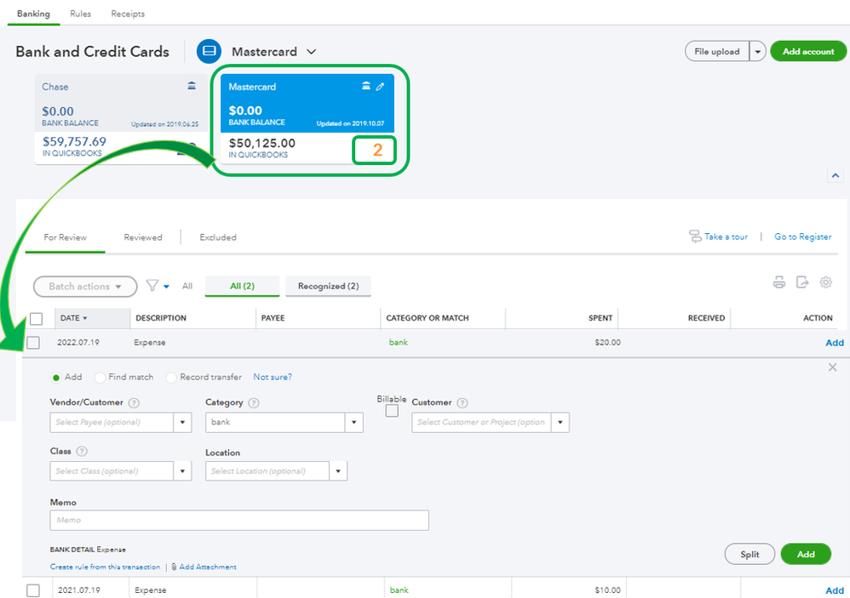Screen dimensions: 850x598
Task: Open the Batch actions dropdown
Action: click(x=85, y=287)
